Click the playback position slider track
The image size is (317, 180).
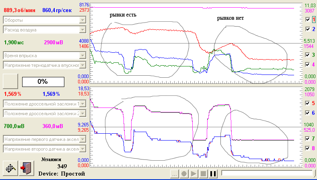pyautogui.click(x=268, y=173)
